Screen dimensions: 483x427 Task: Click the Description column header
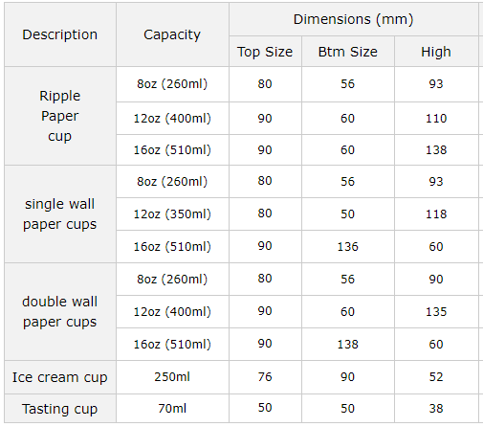(x=60, y=34)
